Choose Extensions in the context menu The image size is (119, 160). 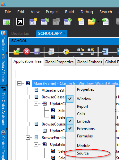point(86,129)
